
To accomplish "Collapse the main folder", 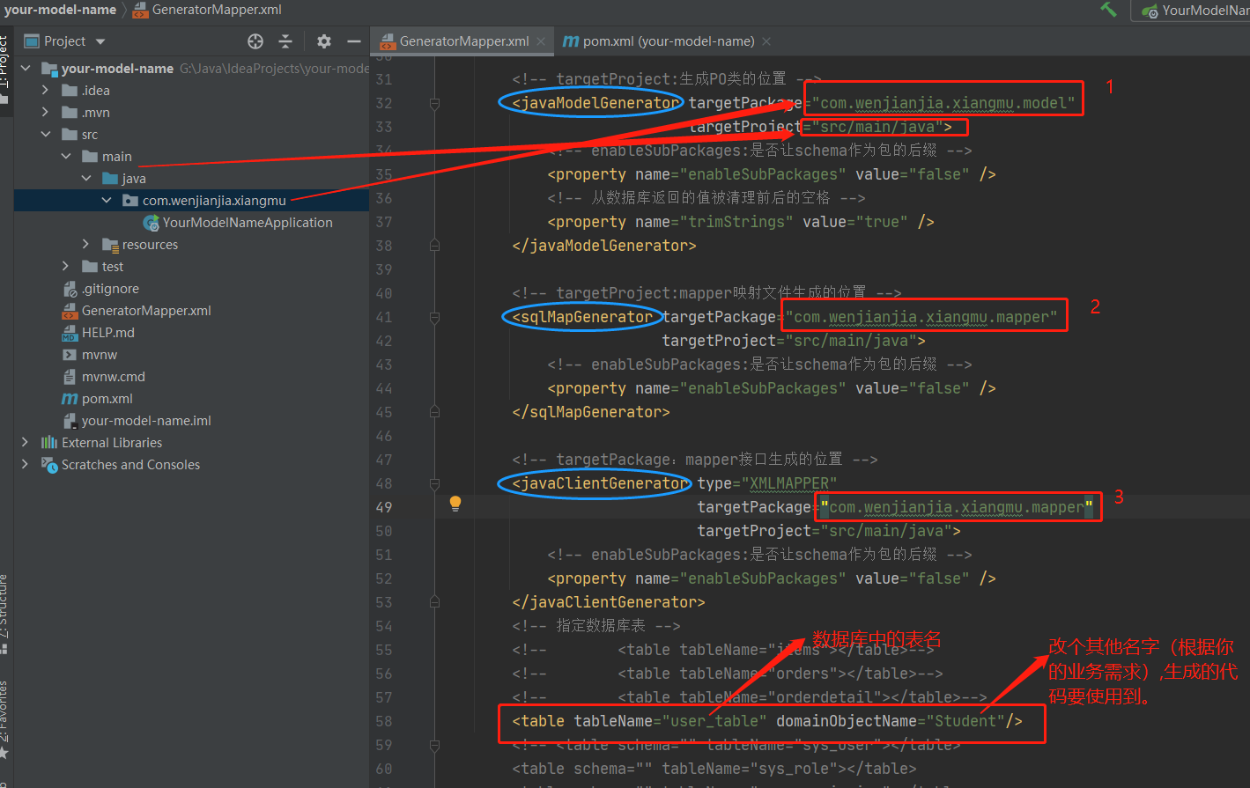I will [66, 157].
